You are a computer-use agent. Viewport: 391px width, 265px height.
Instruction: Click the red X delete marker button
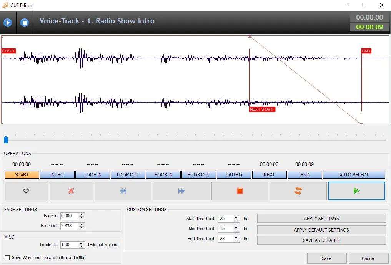coord(71,191)
